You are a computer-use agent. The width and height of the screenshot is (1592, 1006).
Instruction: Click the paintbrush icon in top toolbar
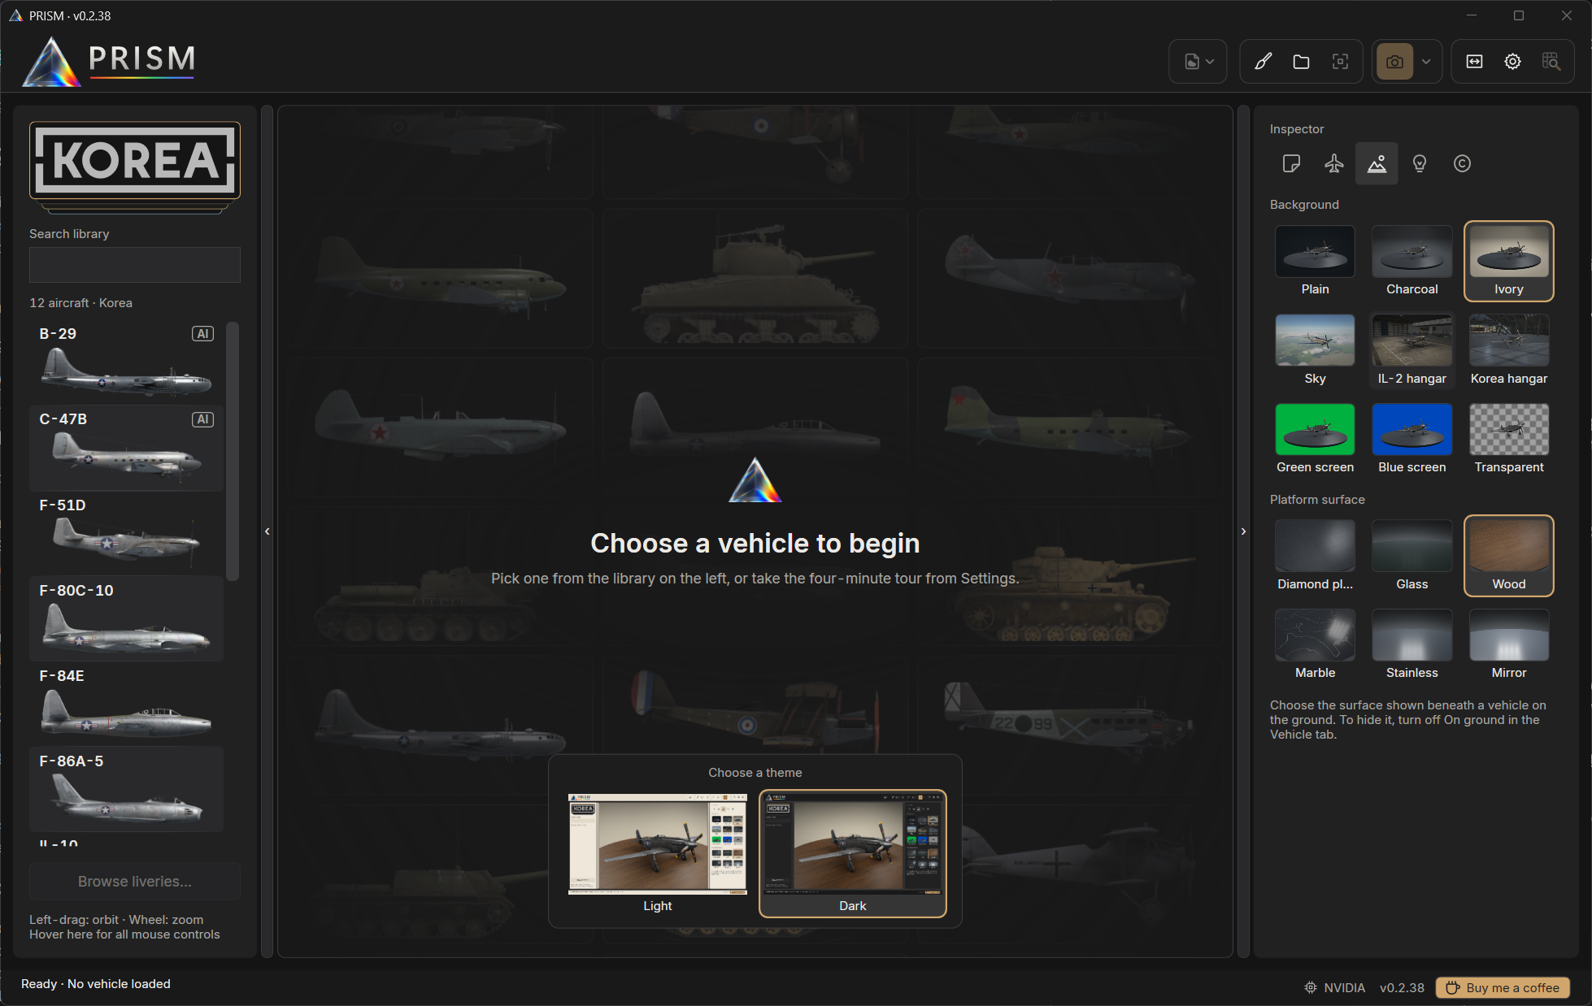point(1263,62)
